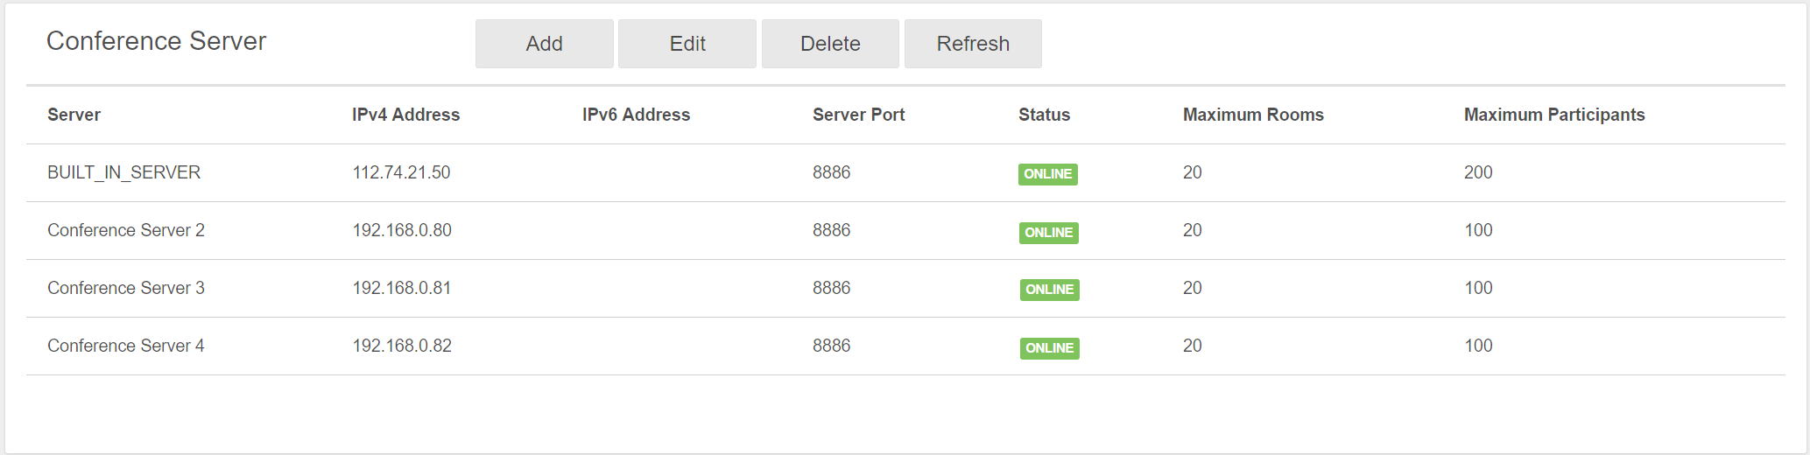Click the IPv4 Address column header
Image resolution: width=1810 pixels, height=455 pixels.
tap(405, 115)
